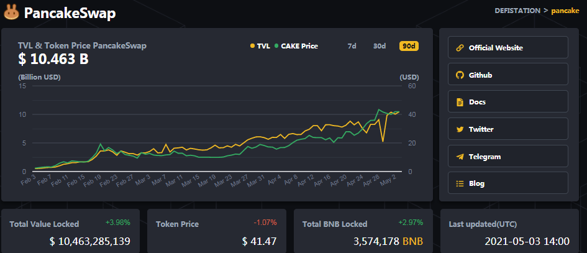Screen dimensions: 587x253
Task: Click the Github octocat icon
Action: tap(460, 75)
